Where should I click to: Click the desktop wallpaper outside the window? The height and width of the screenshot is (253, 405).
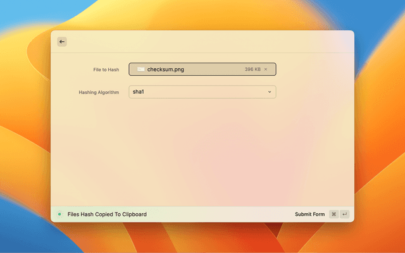pyautogui.click(x=25, y=126)
